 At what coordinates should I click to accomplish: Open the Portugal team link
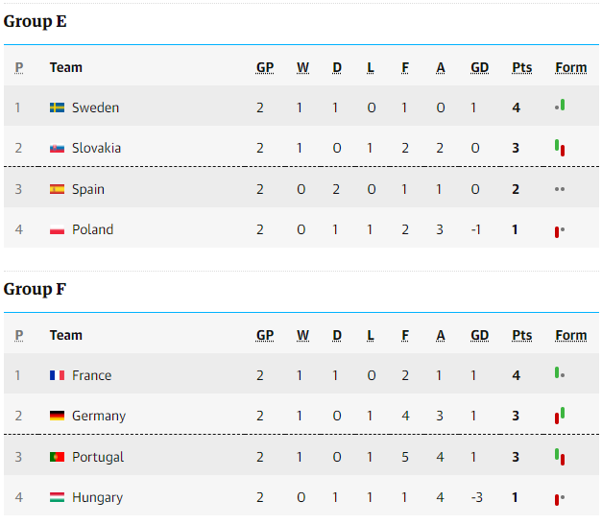tap(98, 457)
